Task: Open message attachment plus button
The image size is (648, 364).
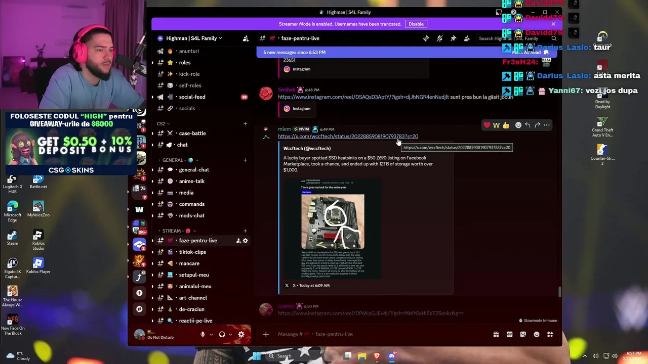Action: (x=266, y=334)
